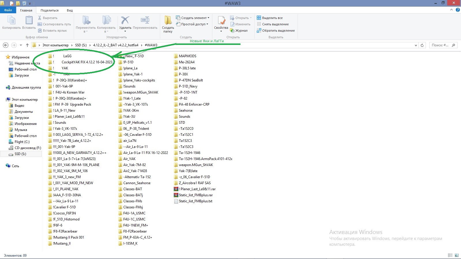Viewport: 461px width, 259px height.
Task: Click Select none (Снять выделение)
Action: tap(273, 24)
